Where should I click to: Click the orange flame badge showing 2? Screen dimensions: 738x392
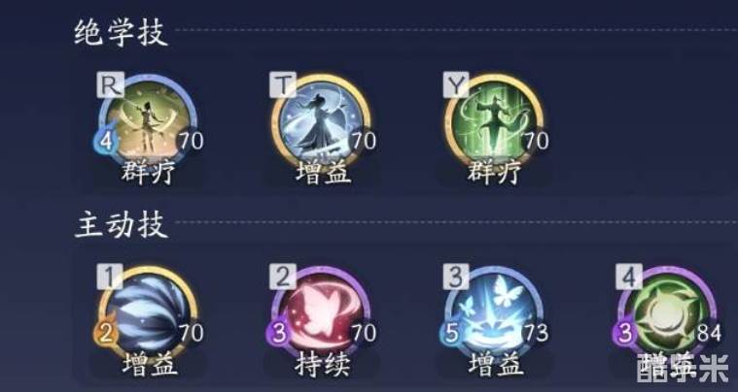tap(106, 334)
